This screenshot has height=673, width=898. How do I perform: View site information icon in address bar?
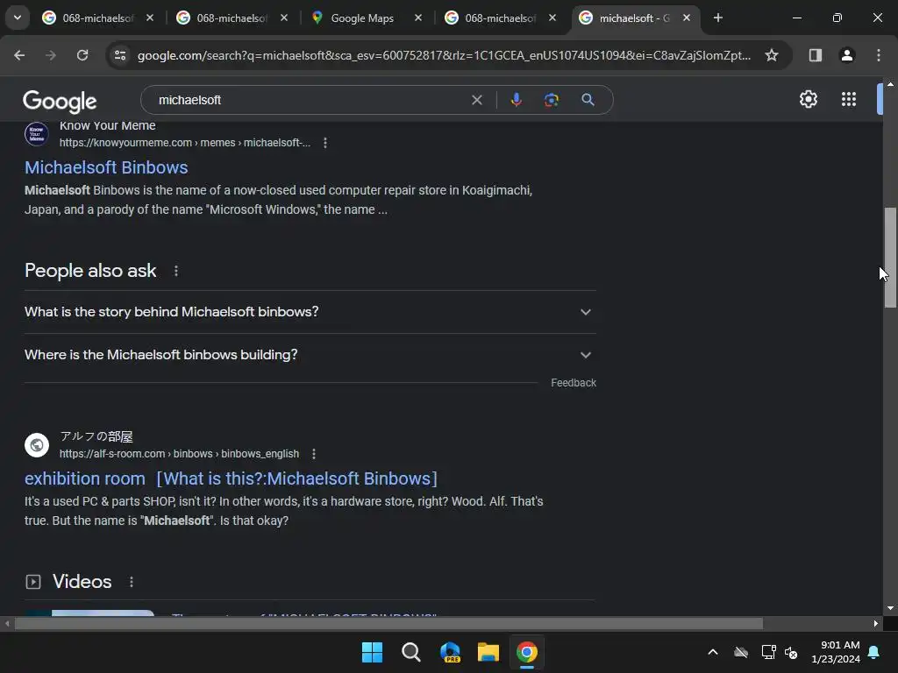point(119,55)
